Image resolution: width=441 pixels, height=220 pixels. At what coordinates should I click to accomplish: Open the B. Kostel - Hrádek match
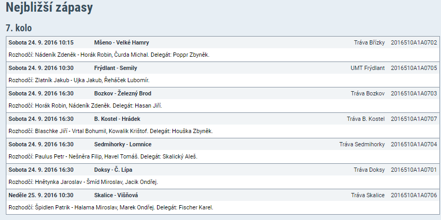(117, 119)
